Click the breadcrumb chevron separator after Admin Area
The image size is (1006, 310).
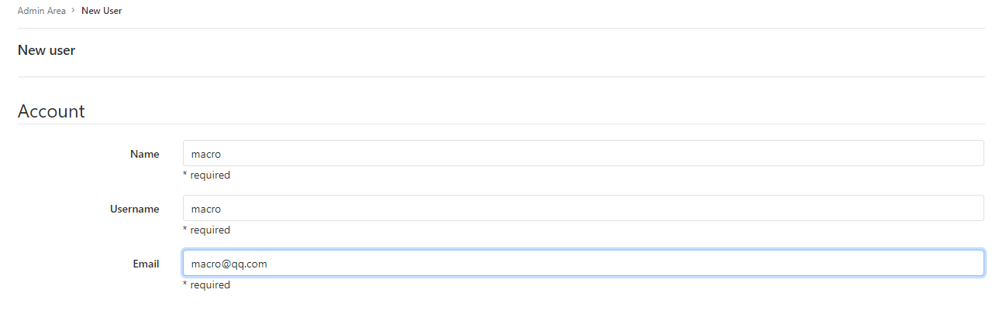(73, 11)
